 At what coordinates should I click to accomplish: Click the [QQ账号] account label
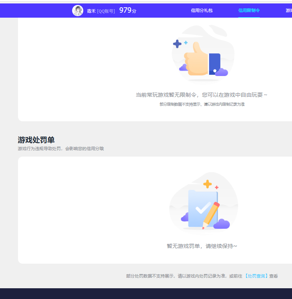click(106, 11)
